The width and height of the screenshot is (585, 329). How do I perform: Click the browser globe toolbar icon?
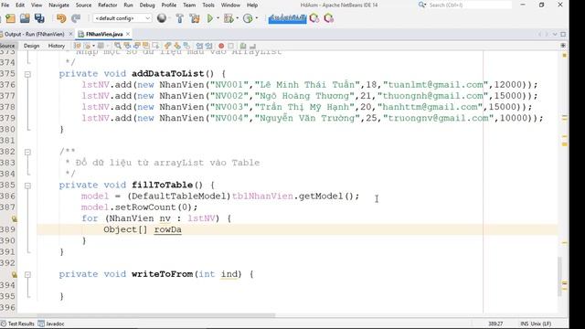click(162, 18)
